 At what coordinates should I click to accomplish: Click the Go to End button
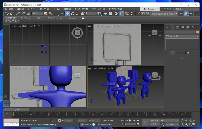point(138,120)
